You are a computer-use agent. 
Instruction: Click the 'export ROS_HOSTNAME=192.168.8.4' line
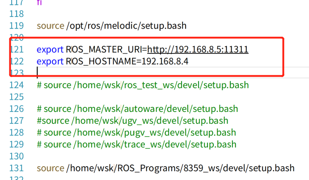(x=113, y=61)
